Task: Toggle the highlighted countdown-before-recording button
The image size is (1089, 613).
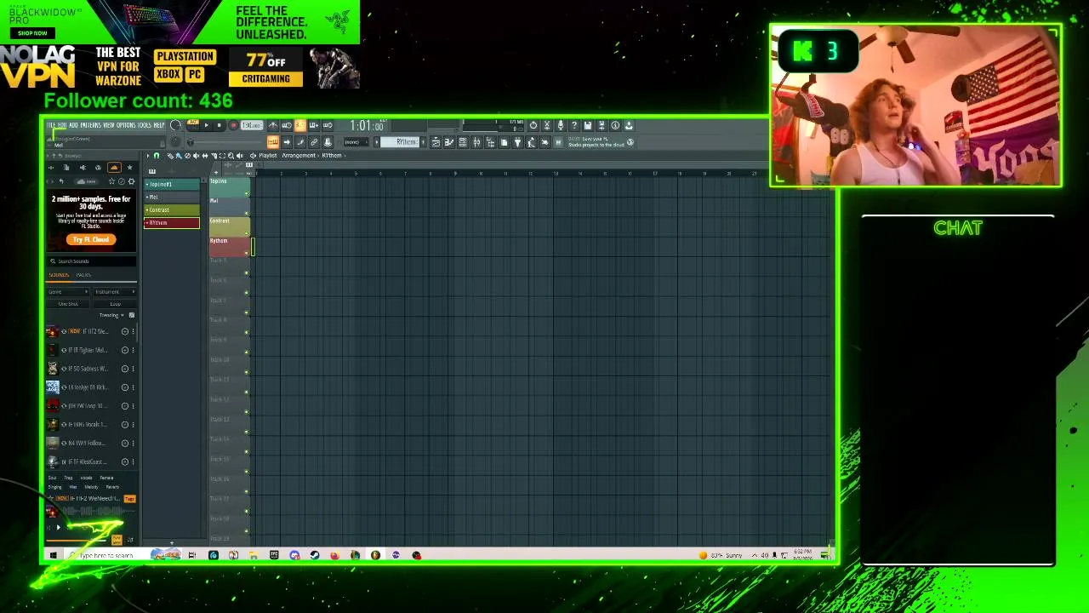Action: click(x=300, y=125)
